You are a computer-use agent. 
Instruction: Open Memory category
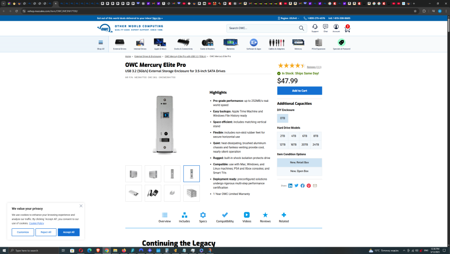click(298, 44)
